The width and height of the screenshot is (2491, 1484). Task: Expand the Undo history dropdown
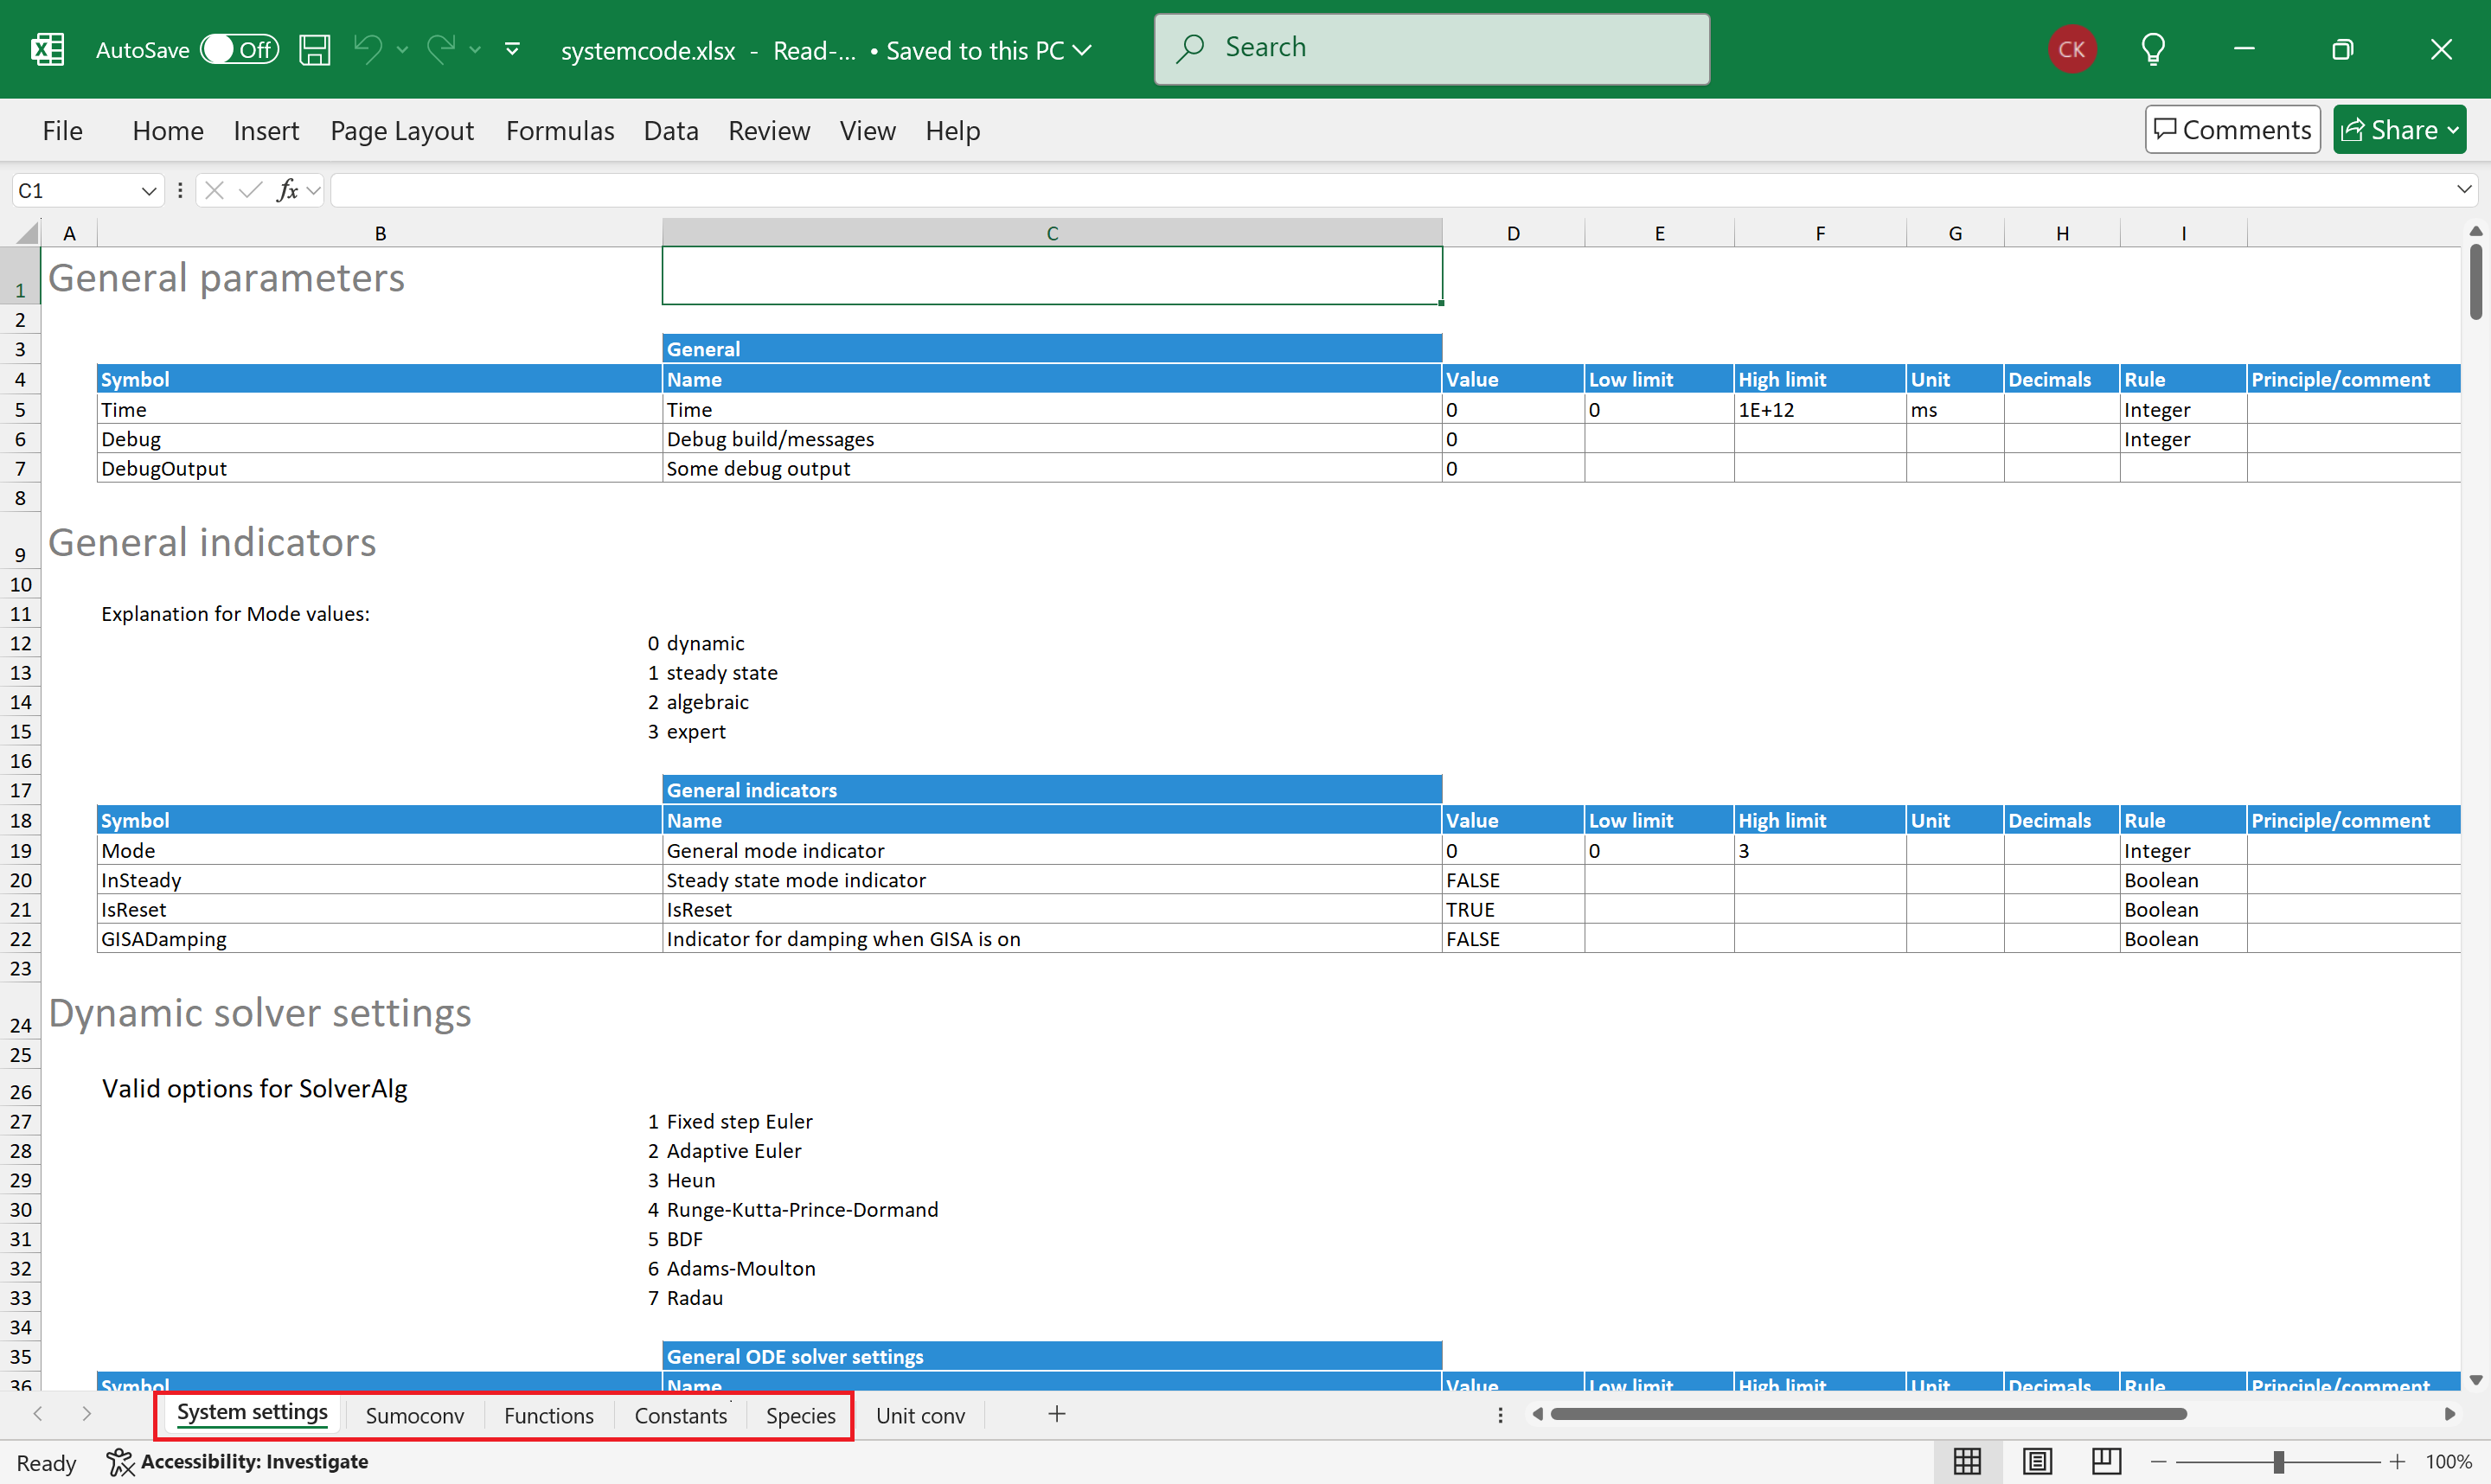pos(402,49)
